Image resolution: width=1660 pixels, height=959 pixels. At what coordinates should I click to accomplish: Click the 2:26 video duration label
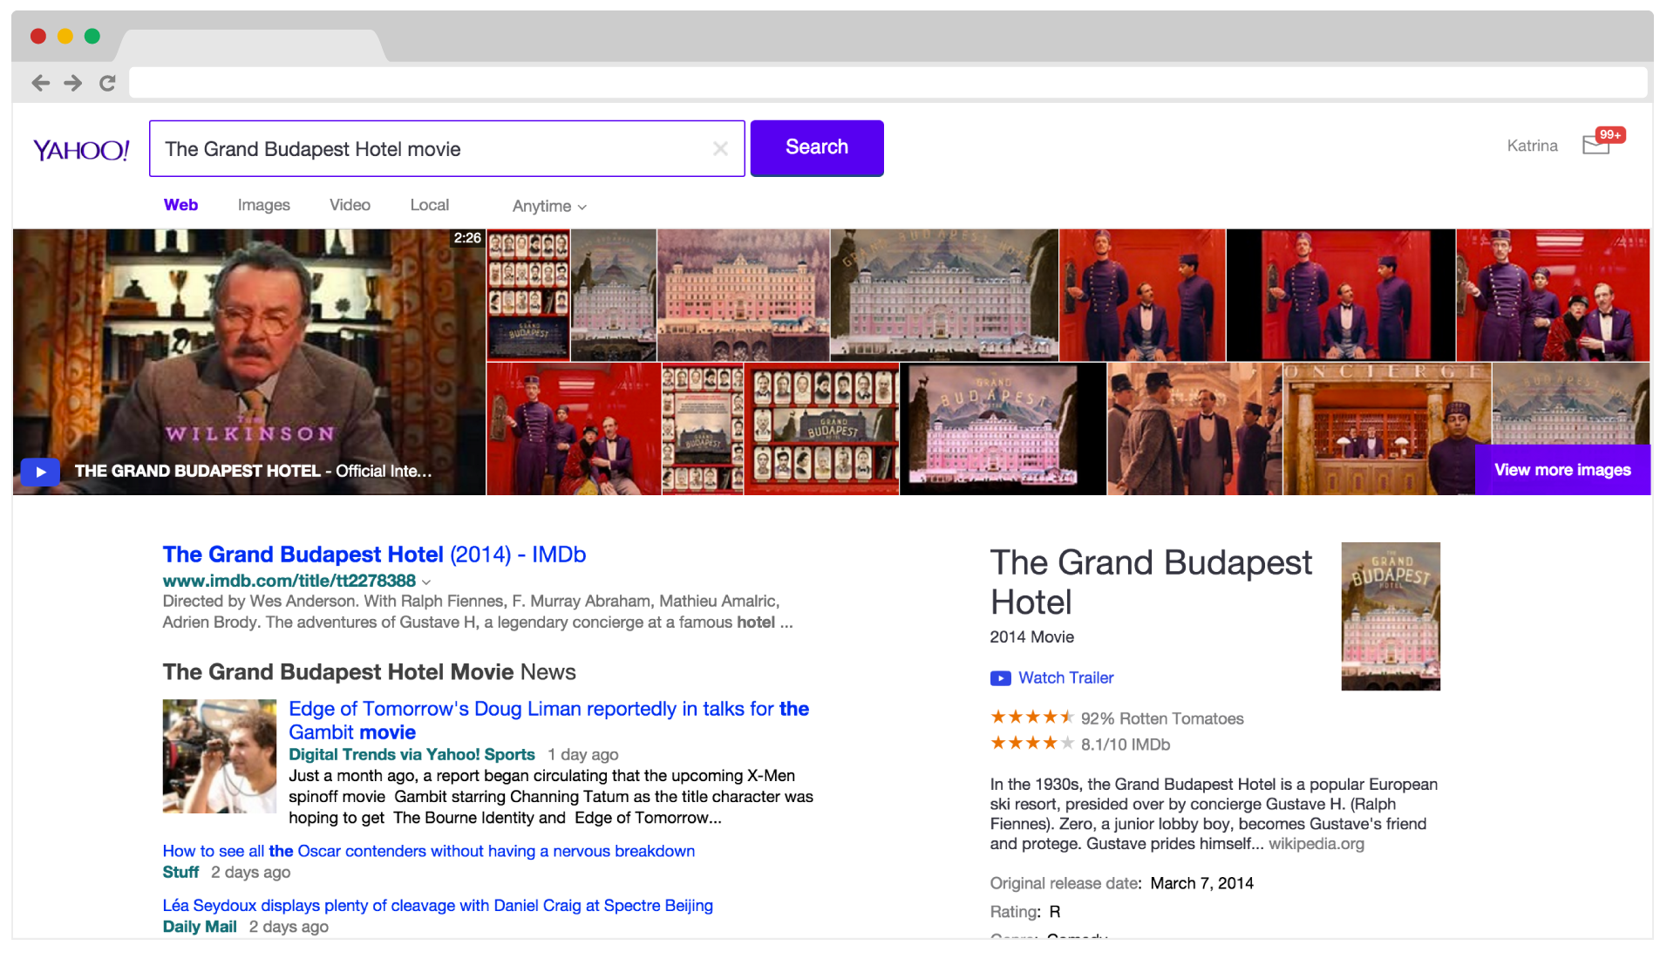coord(467,238)
